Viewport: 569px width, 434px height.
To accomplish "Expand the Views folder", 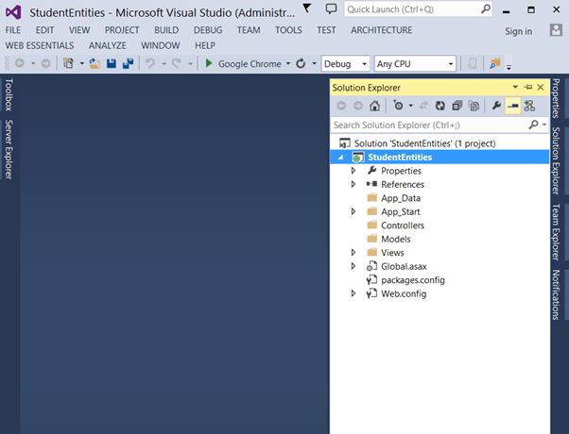I will point(353,252).
